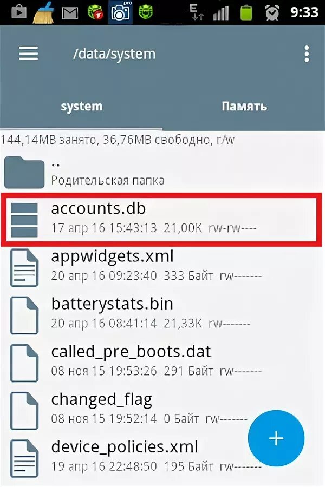Tap the batterystats.bin file icon
Image resolution: width=325 pixels, height=487 pixels.
pos(24,315)
